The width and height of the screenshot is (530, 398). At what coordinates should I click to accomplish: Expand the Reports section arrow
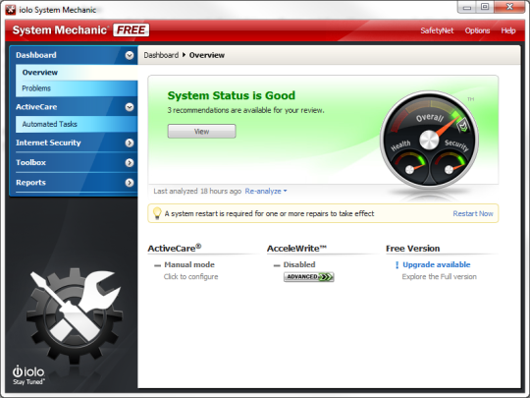[x=130, y=183]
